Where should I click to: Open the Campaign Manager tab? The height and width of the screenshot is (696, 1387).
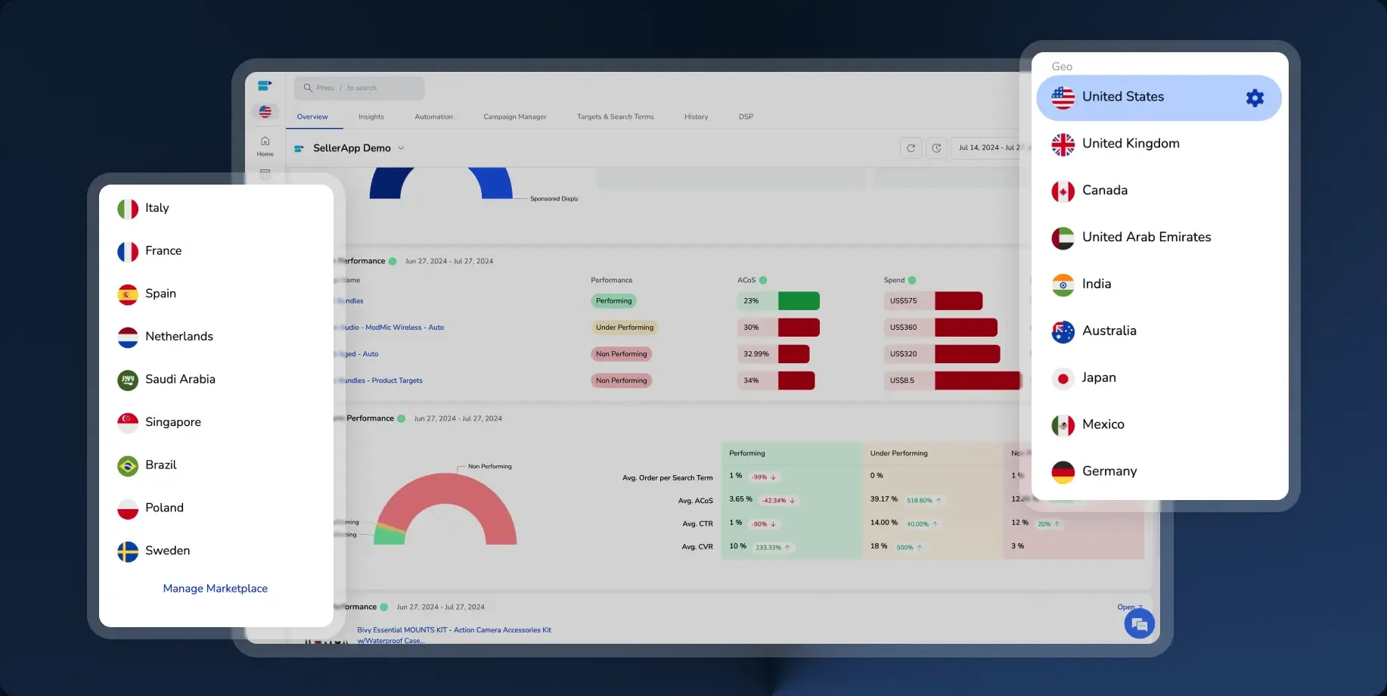click(515, 117)
